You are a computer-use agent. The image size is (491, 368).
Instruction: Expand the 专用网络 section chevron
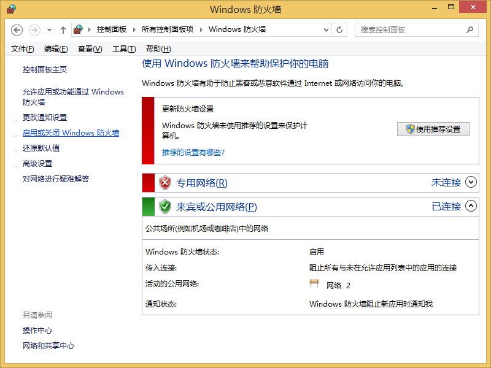pos(471,182)
